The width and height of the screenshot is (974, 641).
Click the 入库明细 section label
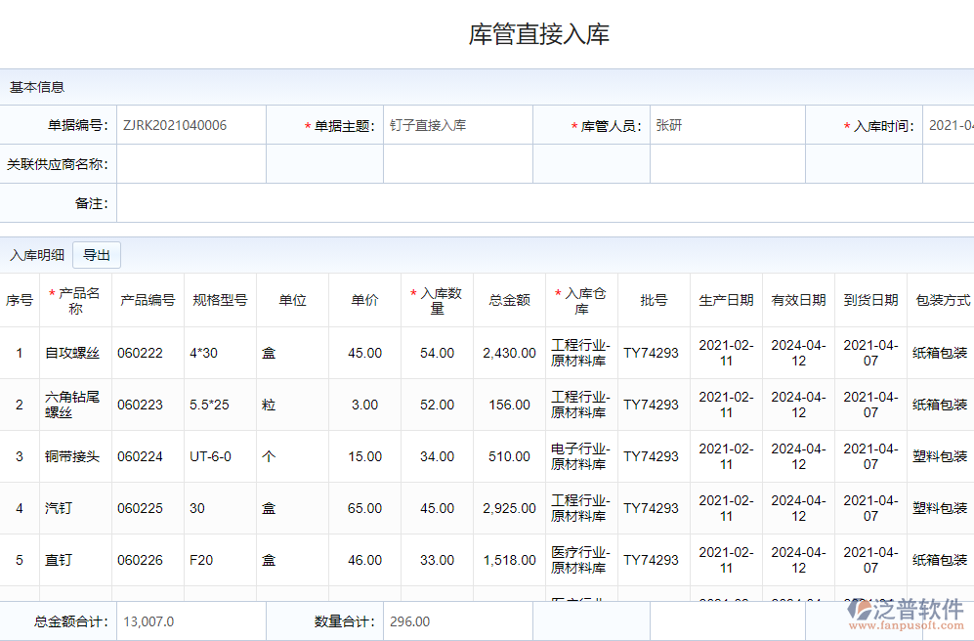[37, 256]
